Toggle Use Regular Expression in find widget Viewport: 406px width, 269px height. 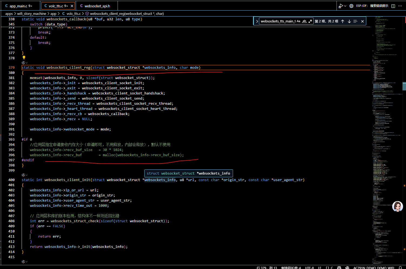[x=310, y=21]
